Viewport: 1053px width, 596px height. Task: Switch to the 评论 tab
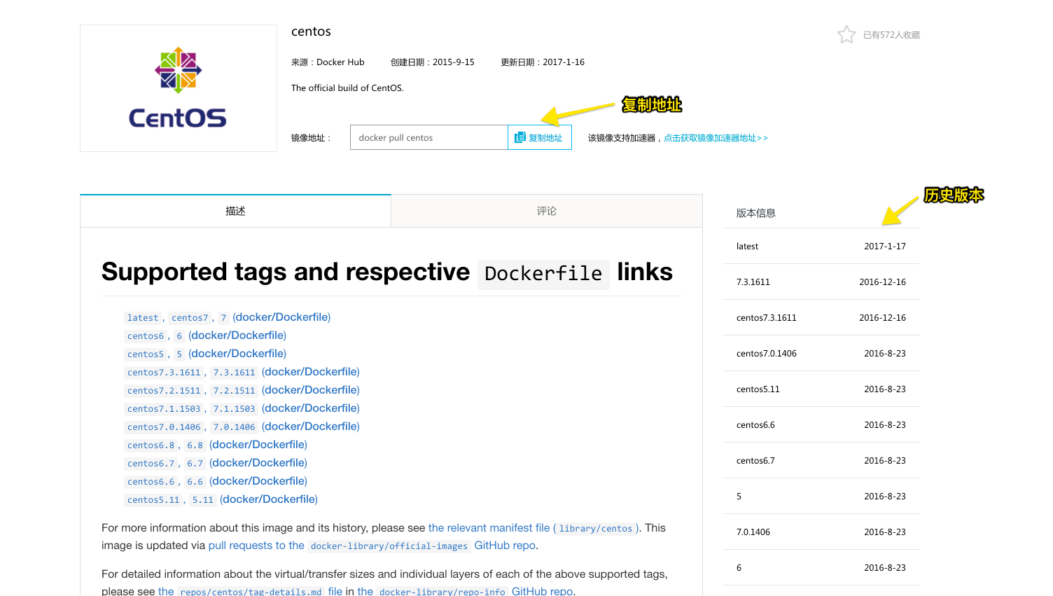547,211
